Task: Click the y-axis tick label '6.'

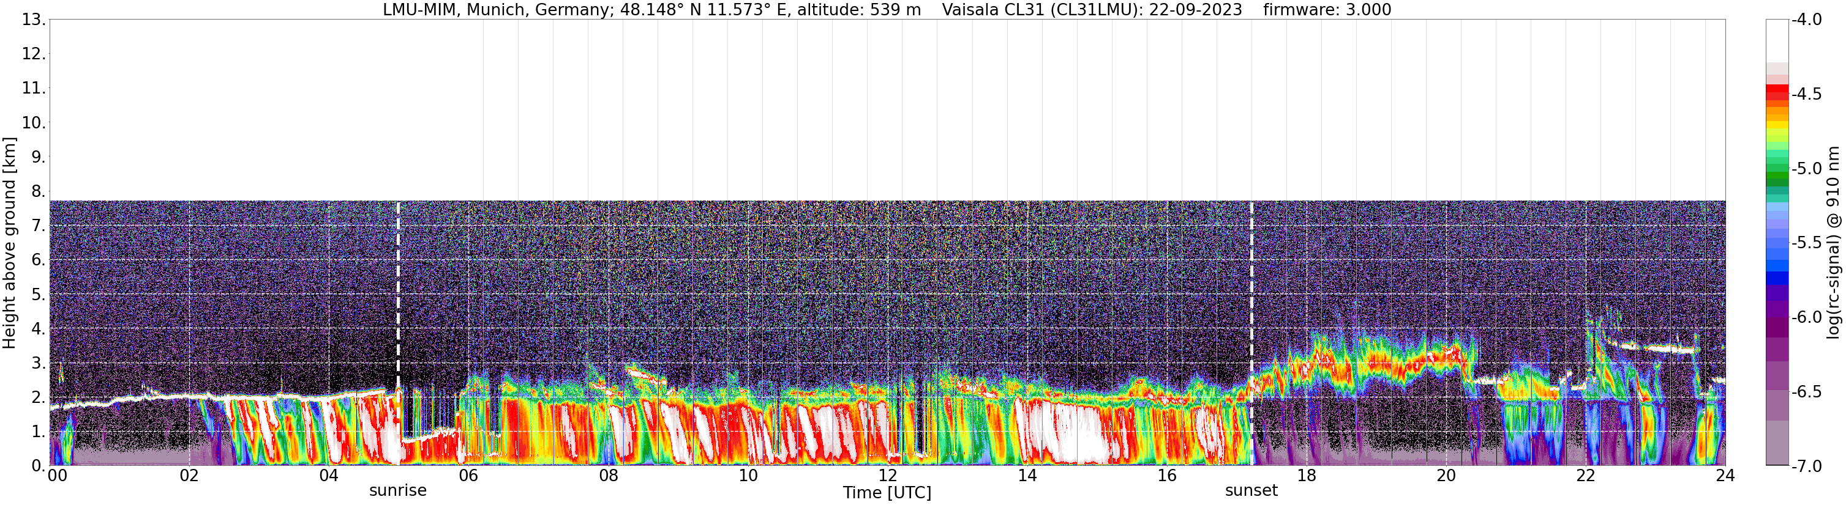Action: [x=37, y=260]
